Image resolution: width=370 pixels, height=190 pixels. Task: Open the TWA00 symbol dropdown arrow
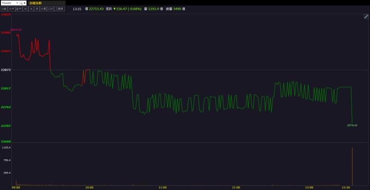tap(17, 3)
